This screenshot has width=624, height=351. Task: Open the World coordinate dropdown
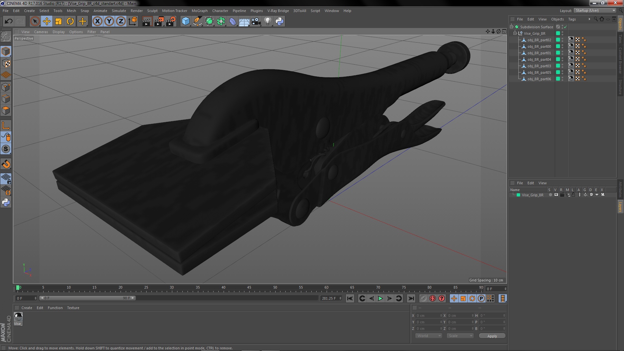(429, 336)
